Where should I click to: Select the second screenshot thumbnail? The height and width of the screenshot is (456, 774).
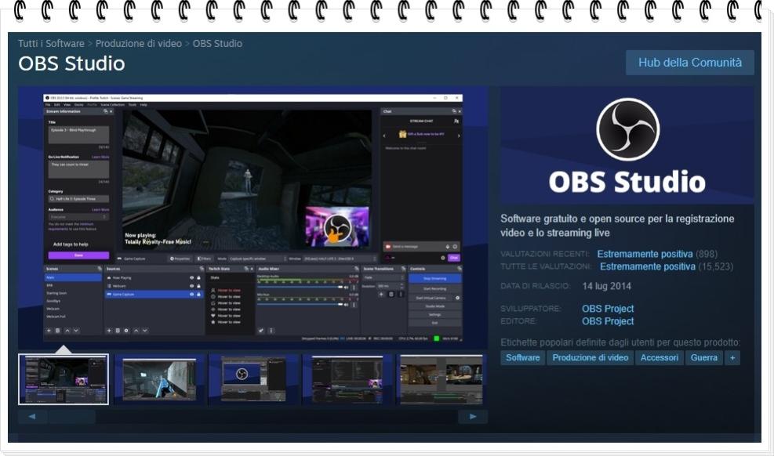coord(159,379)
